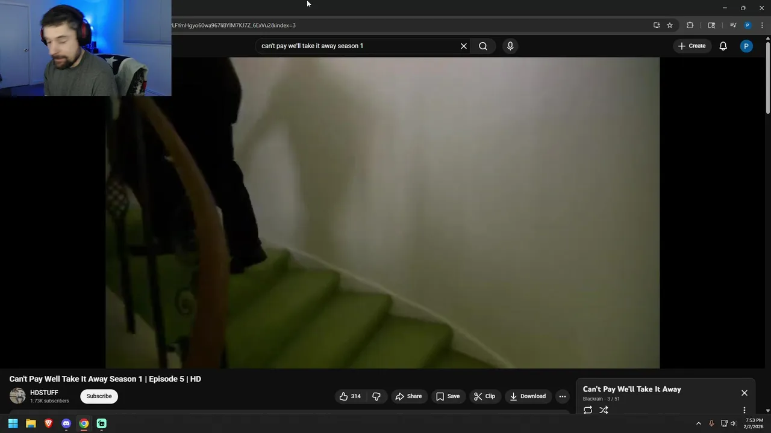The height and width of the screenshot is (433, 771).
Task: Click the Chrome address bar URL
Action: coord(233,25)
